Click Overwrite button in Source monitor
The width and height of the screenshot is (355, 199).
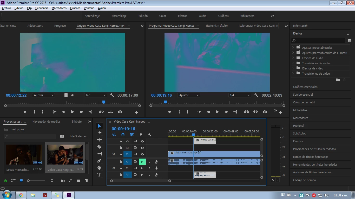pos(111,112)
